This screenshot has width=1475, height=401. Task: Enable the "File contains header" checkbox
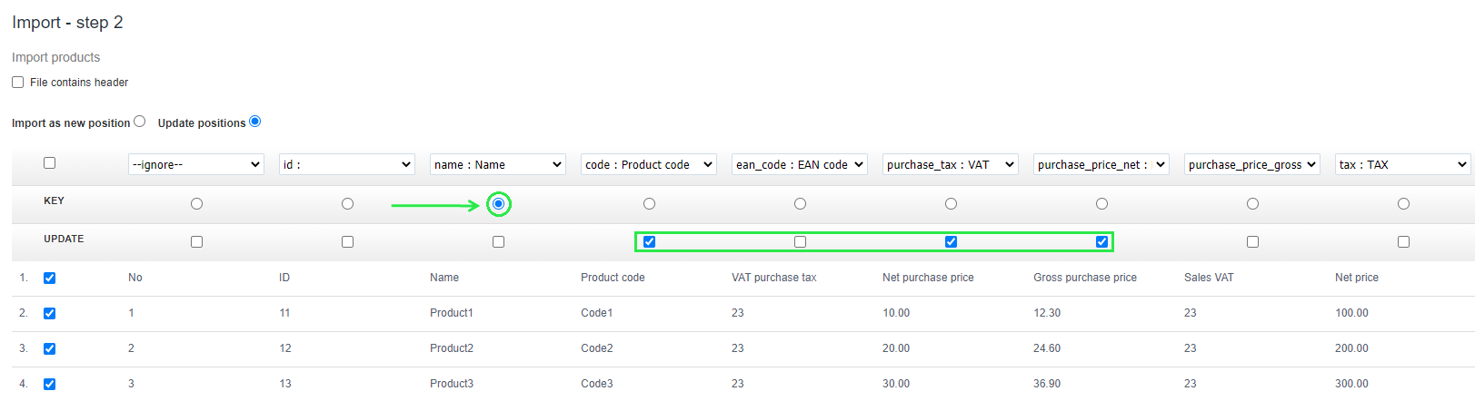pyautogui.click(x=17, y=83)
